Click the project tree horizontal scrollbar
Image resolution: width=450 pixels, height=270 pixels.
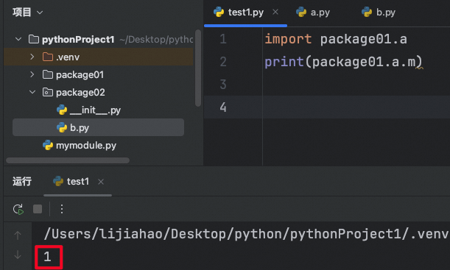point(68,160)
